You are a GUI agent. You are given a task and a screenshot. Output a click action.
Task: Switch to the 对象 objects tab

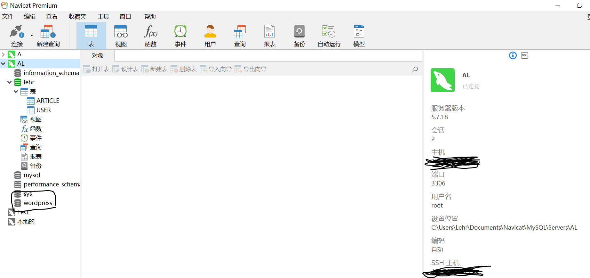point(98,56)
